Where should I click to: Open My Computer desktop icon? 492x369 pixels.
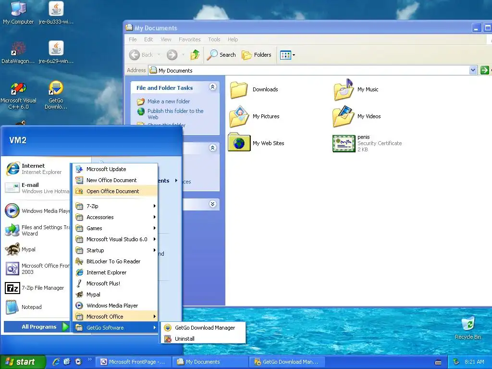pyautogui.click(x=18, y=12)
